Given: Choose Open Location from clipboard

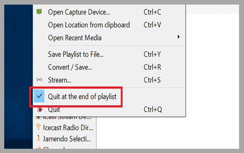Looking at the screenshot, I should [89, 25].
